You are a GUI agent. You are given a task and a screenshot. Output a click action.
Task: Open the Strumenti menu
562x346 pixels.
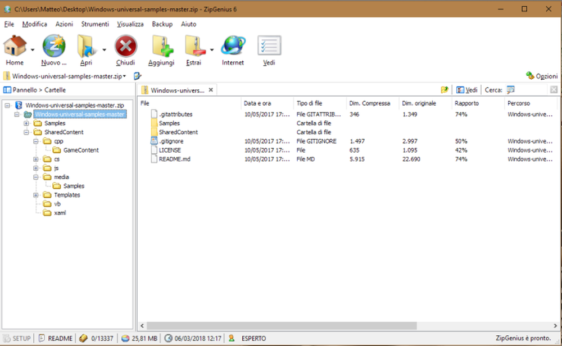(x=95, y=24)
